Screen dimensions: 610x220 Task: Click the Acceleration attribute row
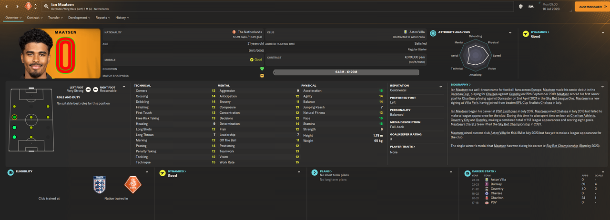pos(342,90)
